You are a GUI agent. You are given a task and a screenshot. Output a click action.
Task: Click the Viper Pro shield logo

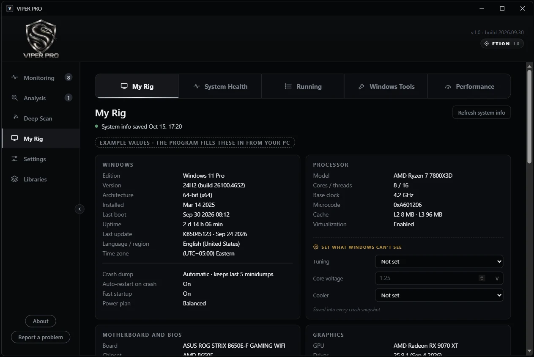tap(41, 38)
